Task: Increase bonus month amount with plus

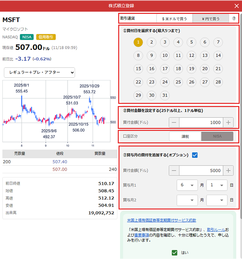Action: click(x=228, y=170)
